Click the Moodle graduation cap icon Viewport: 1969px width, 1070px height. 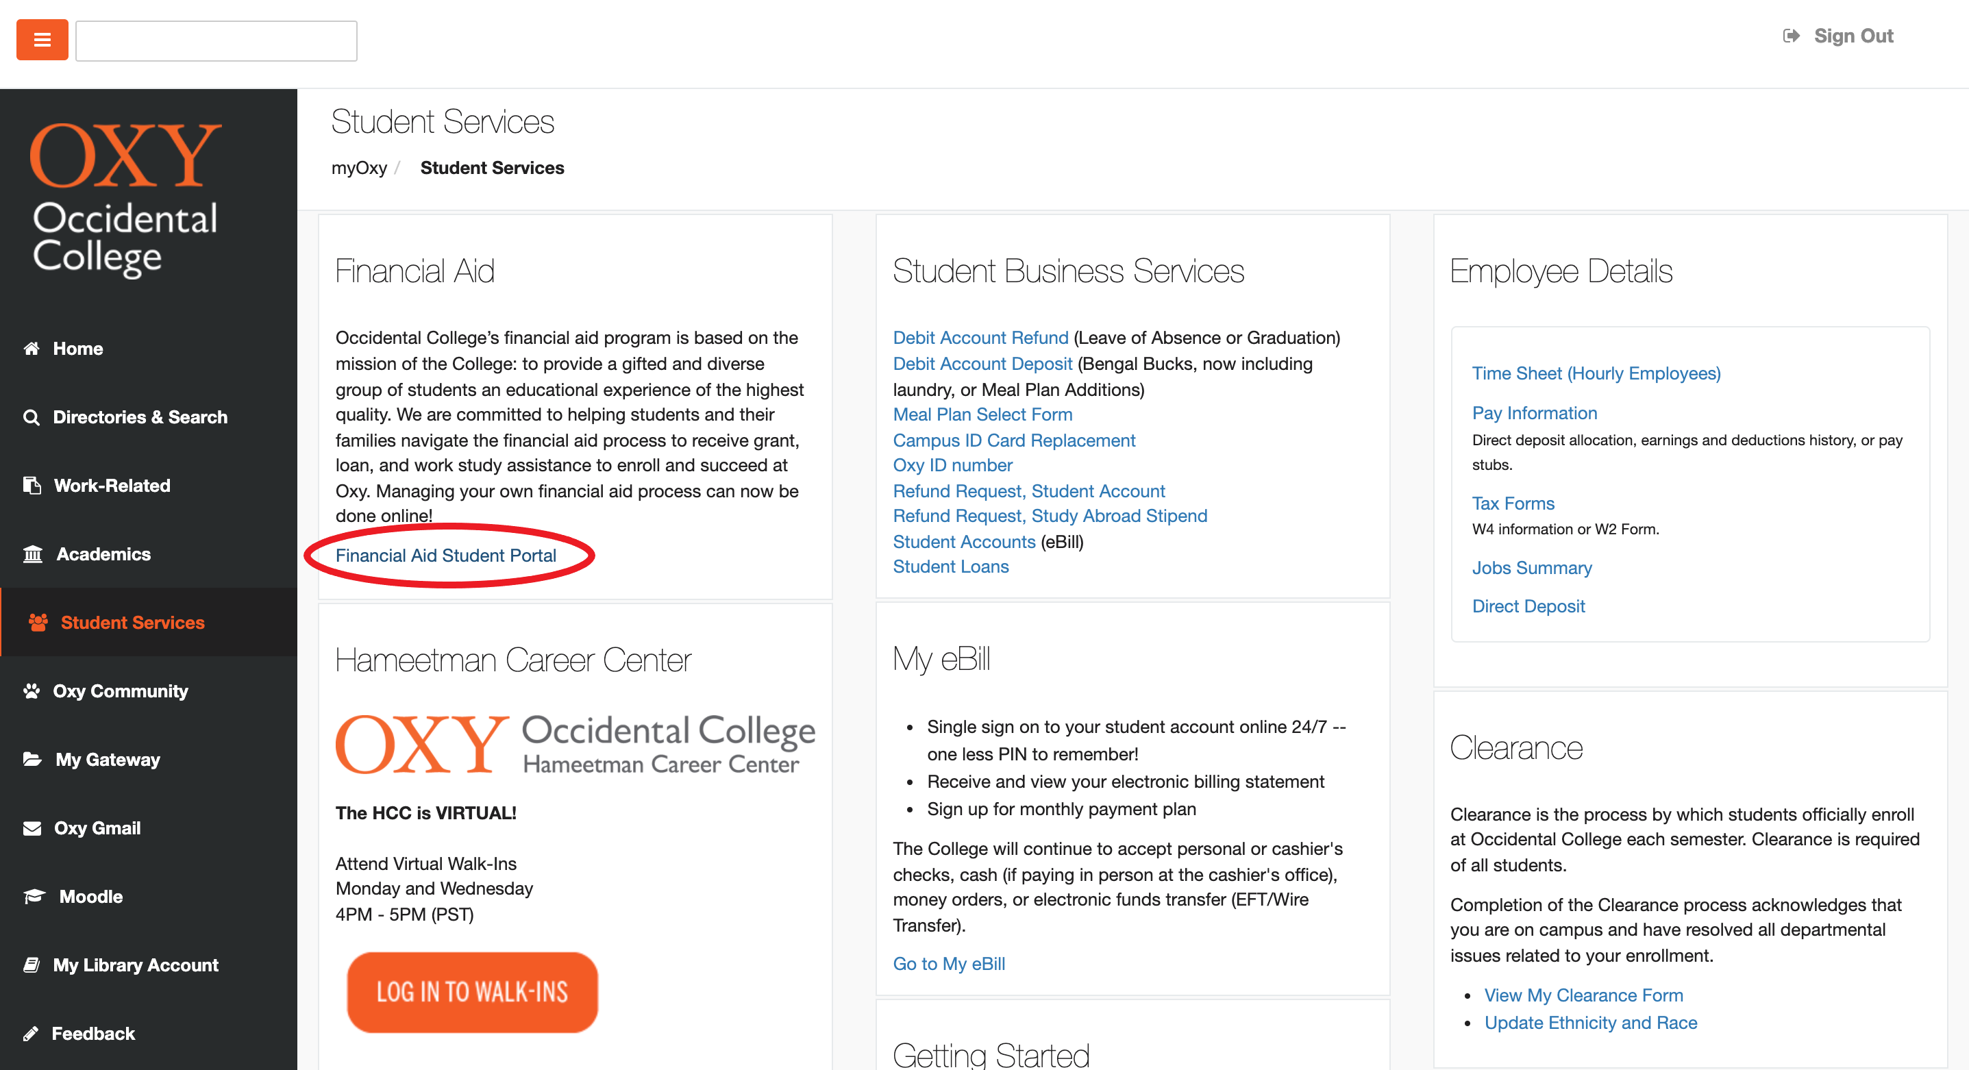(x=34, y=897)
